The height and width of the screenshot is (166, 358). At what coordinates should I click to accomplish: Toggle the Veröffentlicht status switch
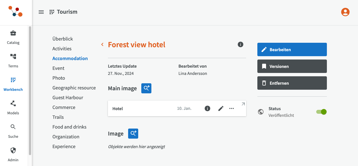click(x=322, y=112)
